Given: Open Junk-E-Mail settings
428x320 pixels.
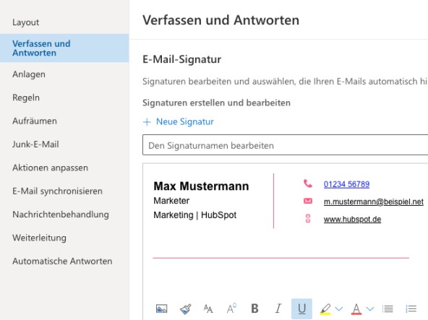Looking at the screenshot, I should click(x=35, y=144).
